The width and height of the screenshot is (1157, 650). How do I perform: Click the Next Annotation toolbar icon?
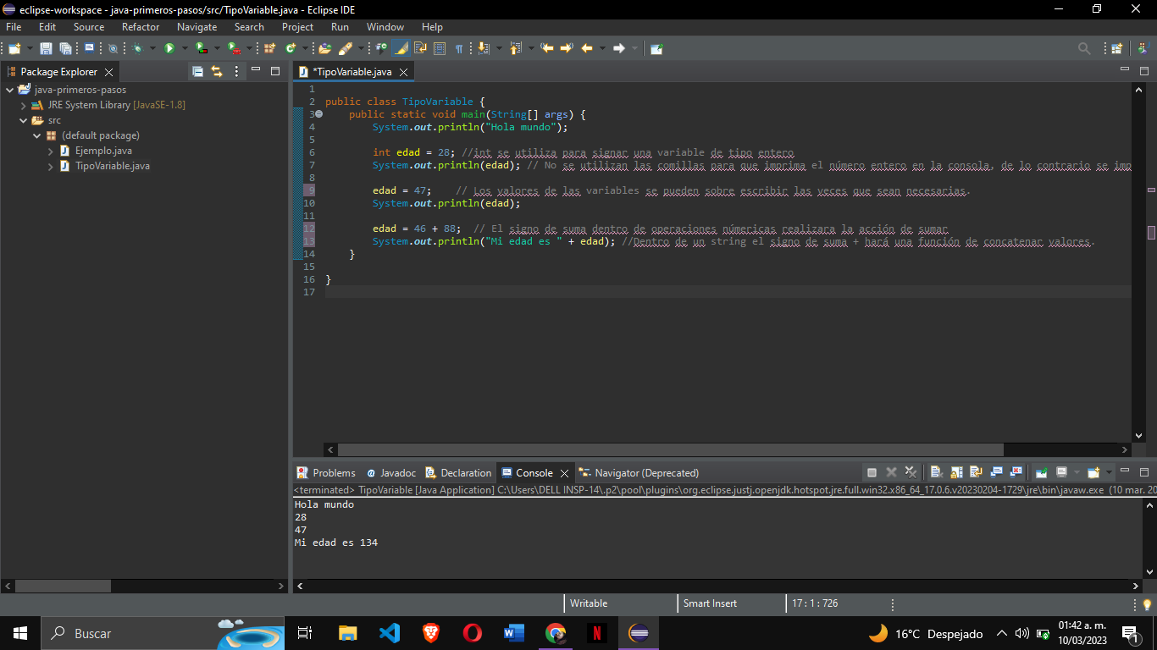pyautogui.click(x=484, y=48)
